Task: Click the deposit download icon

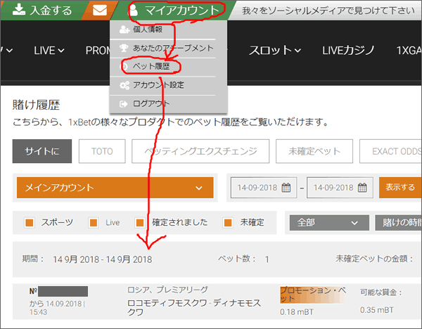Action: pyautogui.click(x=19, y=10)
